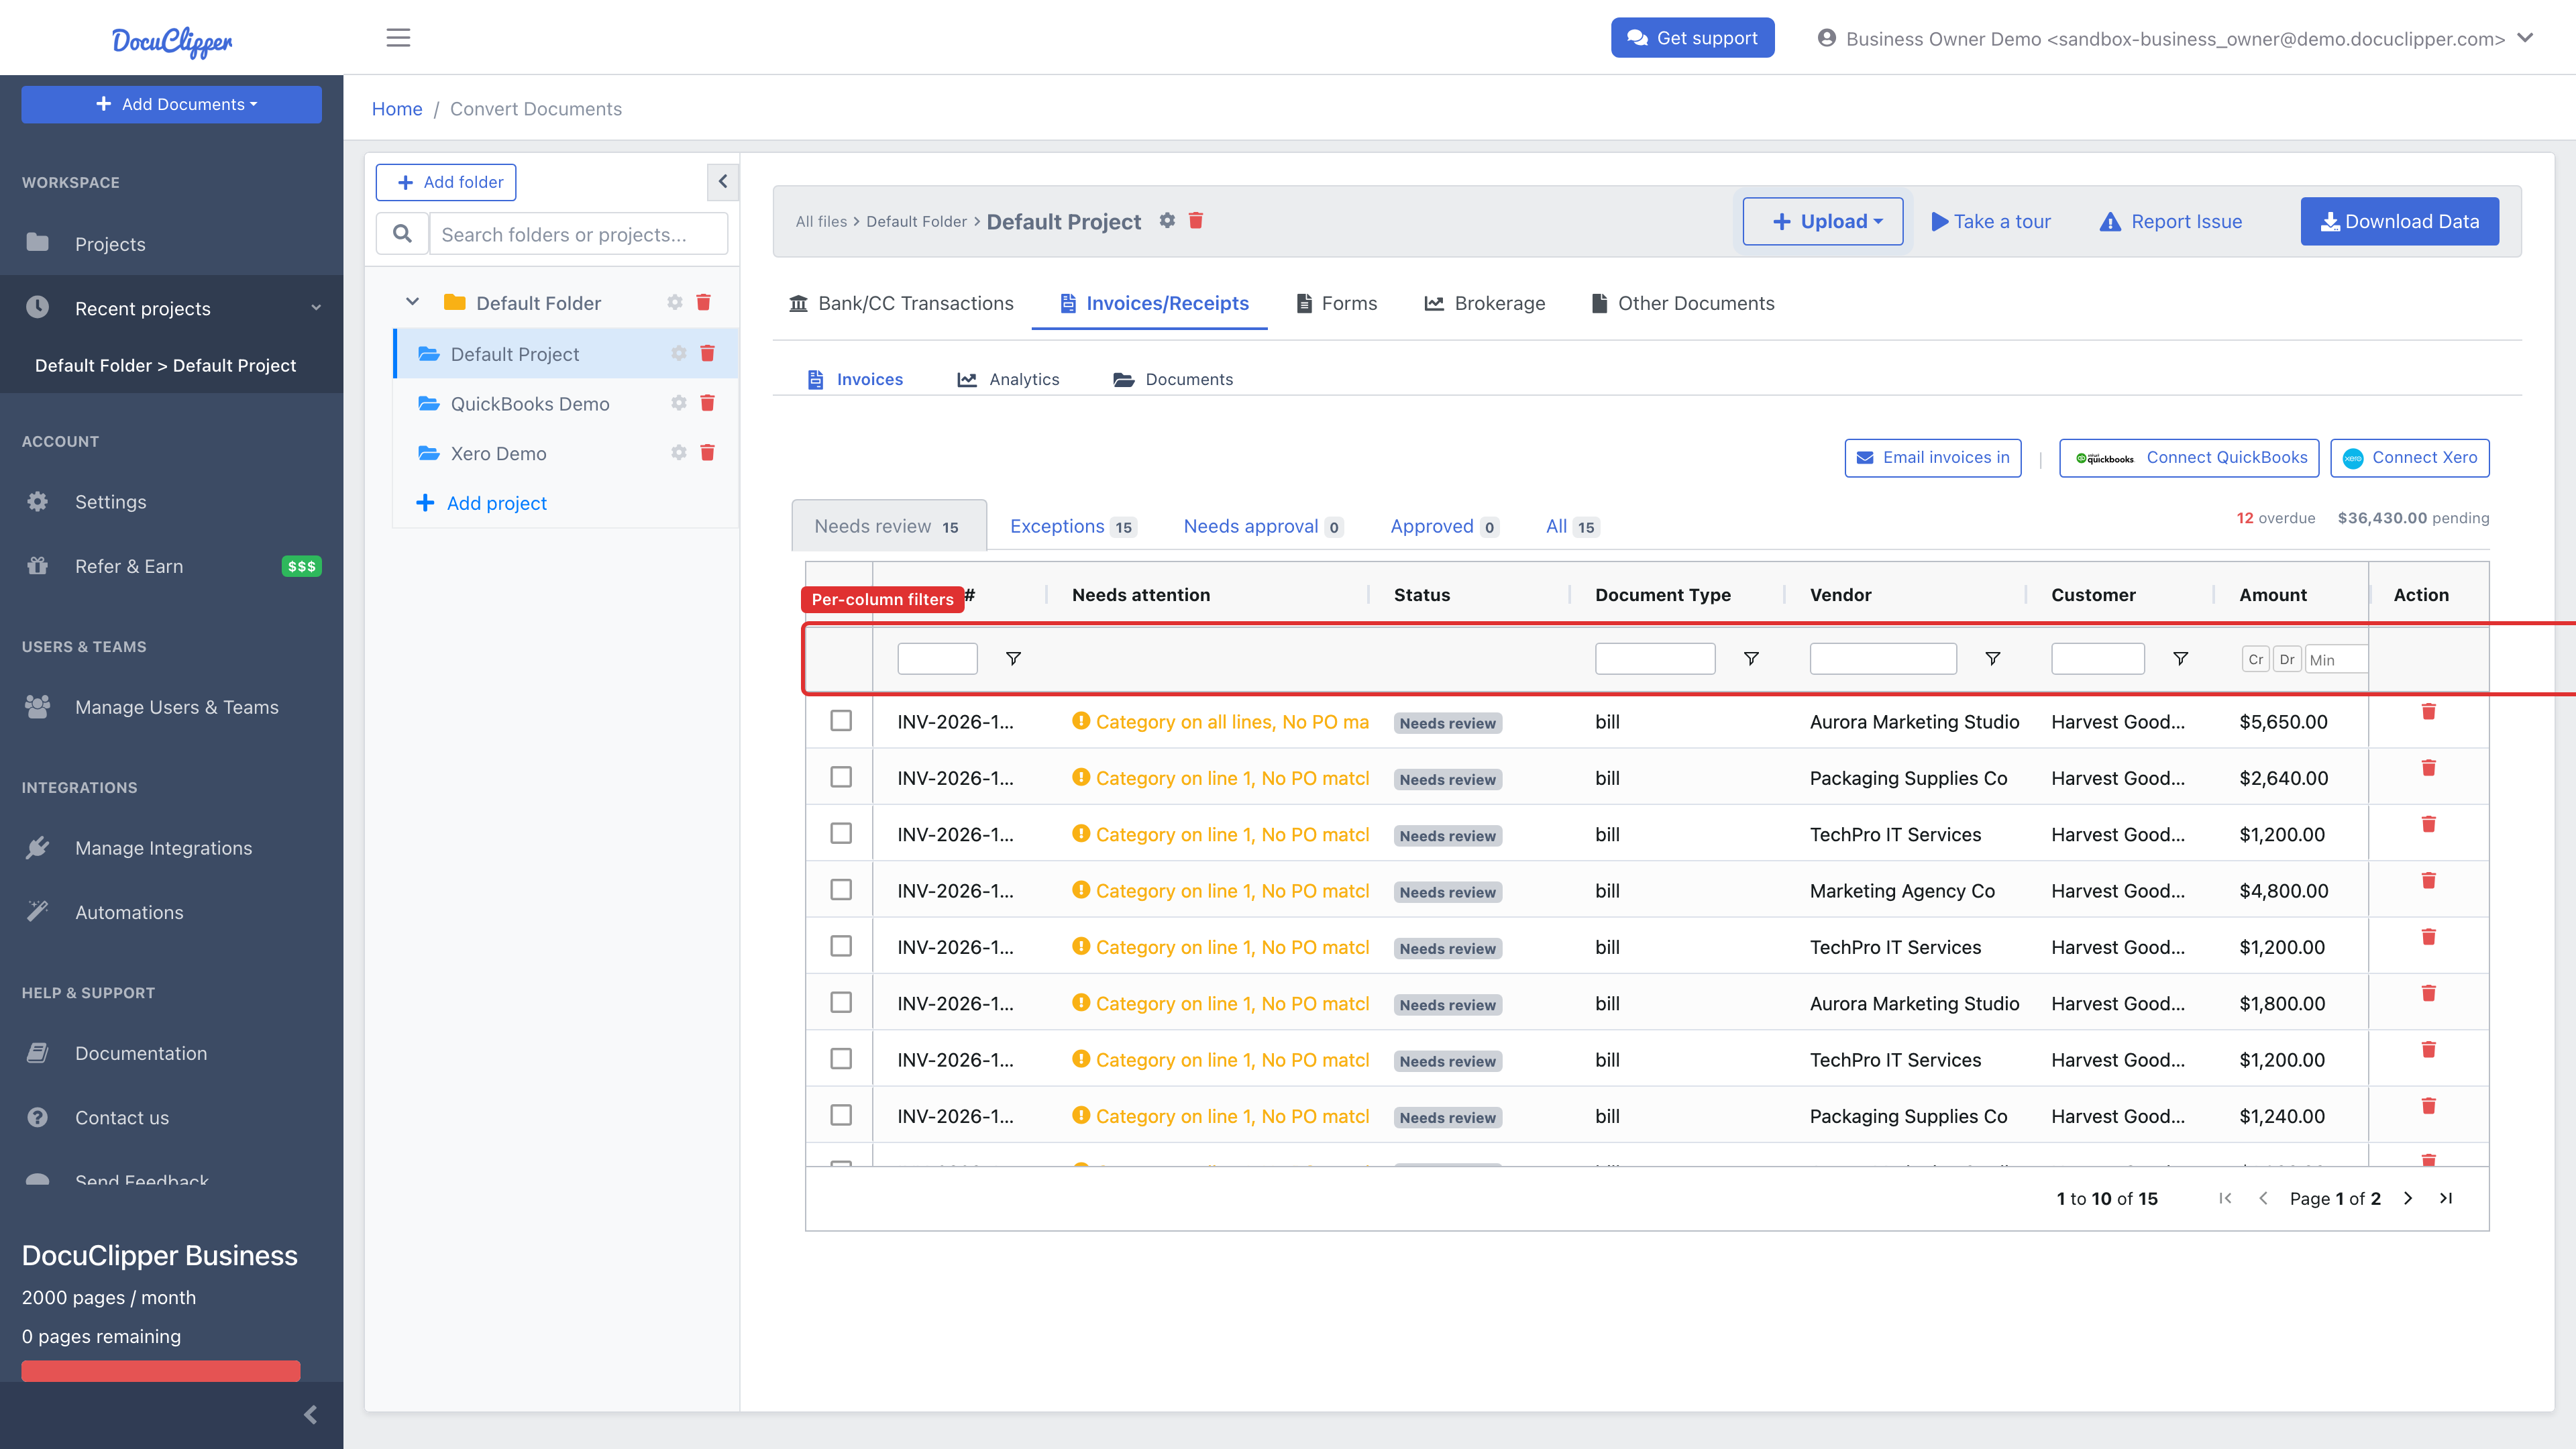The height and width of the screenshot is (1449, 2576).
Task: Open filter menu for Document Type column
Action: (x=1751, y=658)
